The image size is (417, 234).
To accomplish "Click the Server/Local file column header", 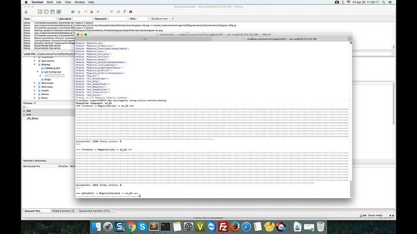I will pos(32,166).
